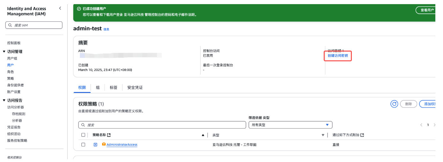Open 分析器 in sidebar
Image resolution: width=443 pixels, height=162 pixels.
17,121
